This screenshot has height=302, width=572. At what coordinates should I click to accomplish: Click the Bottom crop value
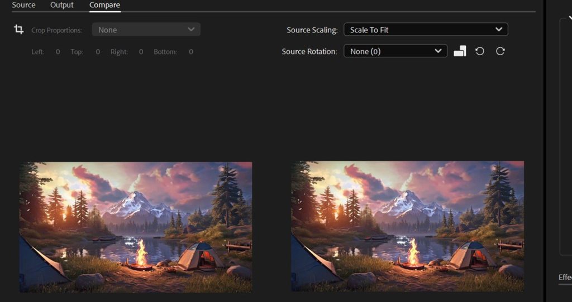(x=191, y=52)
